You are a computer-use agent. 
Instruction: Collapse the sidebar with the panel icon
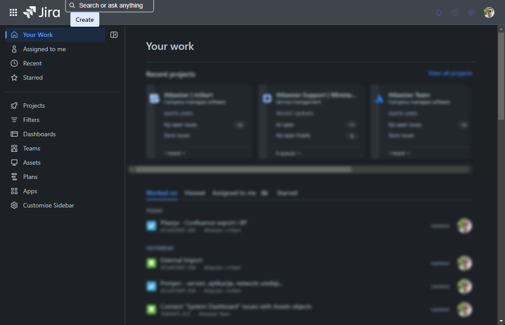click(114, 35)
